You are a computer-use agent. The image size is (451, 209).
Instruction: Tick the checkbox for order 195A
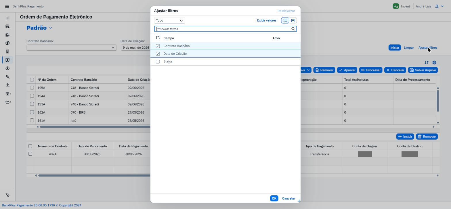point(32,88)
